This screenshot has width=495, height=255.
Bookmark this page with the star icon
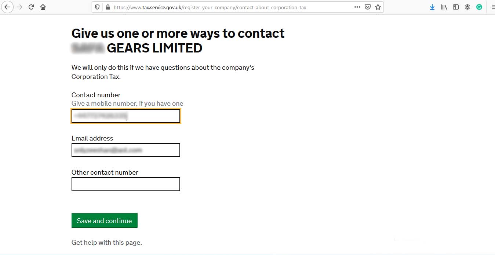pos(378,7)
